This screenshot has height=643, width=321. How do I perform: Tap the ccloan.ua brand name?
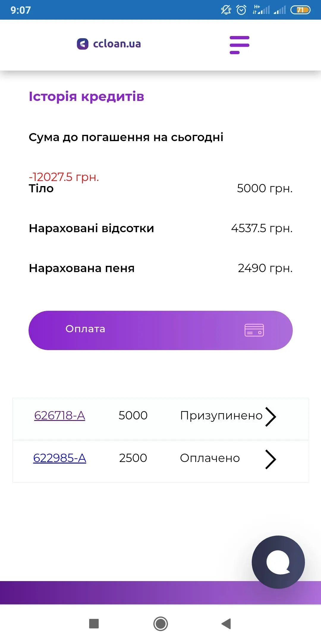point(117,44)
